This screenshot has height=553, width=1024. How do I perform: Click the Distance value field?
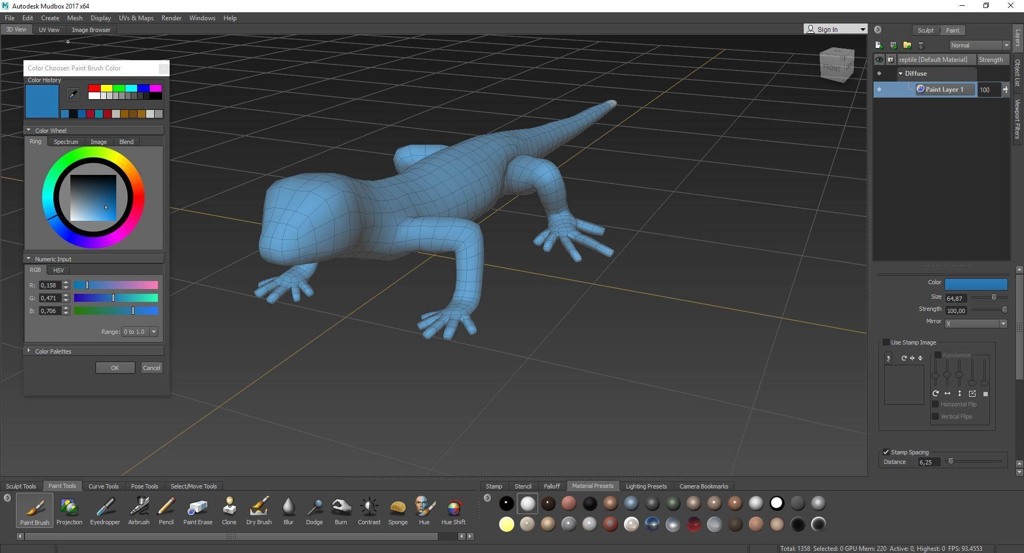pyautogui.click(x=928, y=462)
